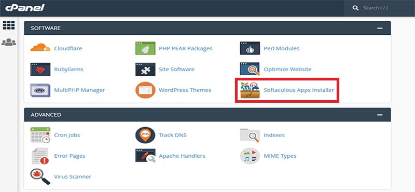Click the Softaculous toolbox icon
The height and width of the screenshot is (192, 415).
[250, 90]
